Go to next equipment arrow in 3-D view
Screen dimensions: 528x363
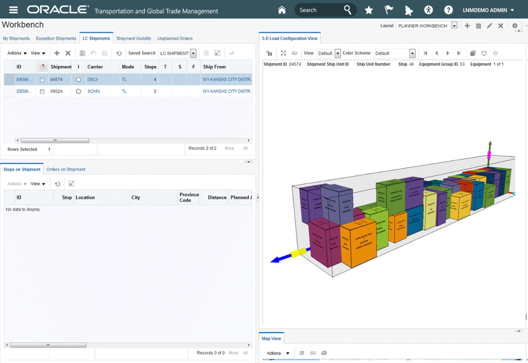pyautogui.click(x=447, y=53)
